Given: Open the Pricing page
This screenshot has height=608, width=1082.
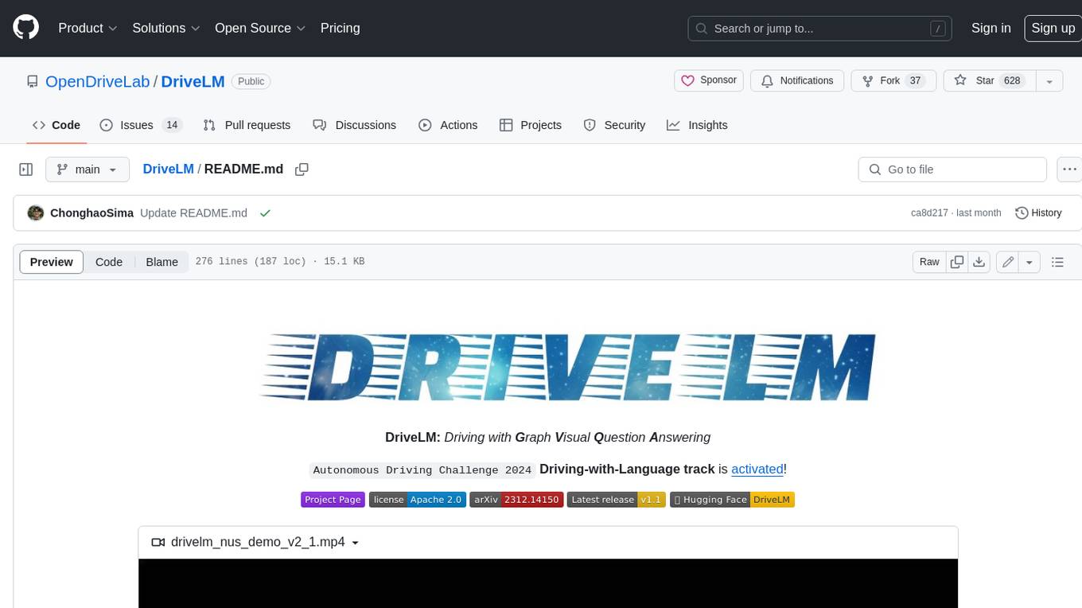Looking at the screenshot, I should 340,28.
